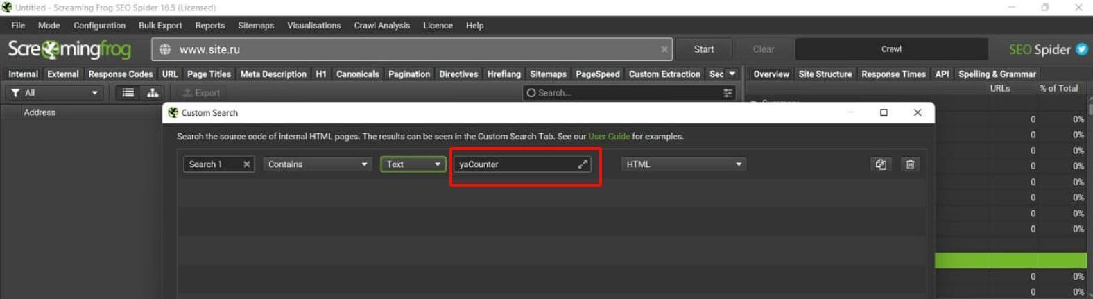The height and width of the screenshot is (299, 1093).
Task: Switch to the Page Titles tab
Action: 209,74
